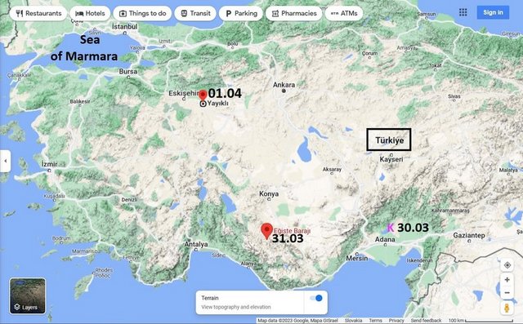The width and height of the screenshot is (523, 324).
Task: Click the Çorum city label
Action: coord(369,53)
